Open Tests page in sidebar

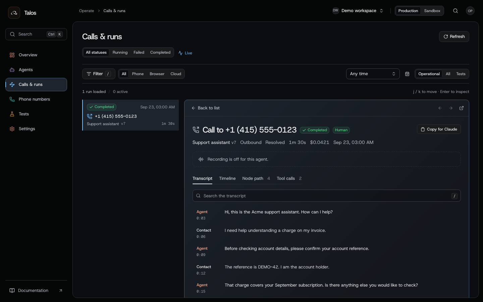[x=36, y=114]
